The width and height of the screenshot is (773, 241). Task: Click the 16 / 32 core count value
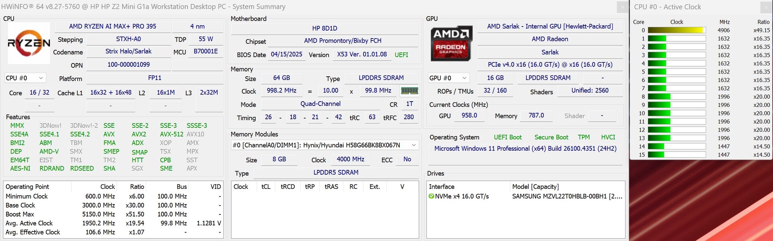pos(39,92)
